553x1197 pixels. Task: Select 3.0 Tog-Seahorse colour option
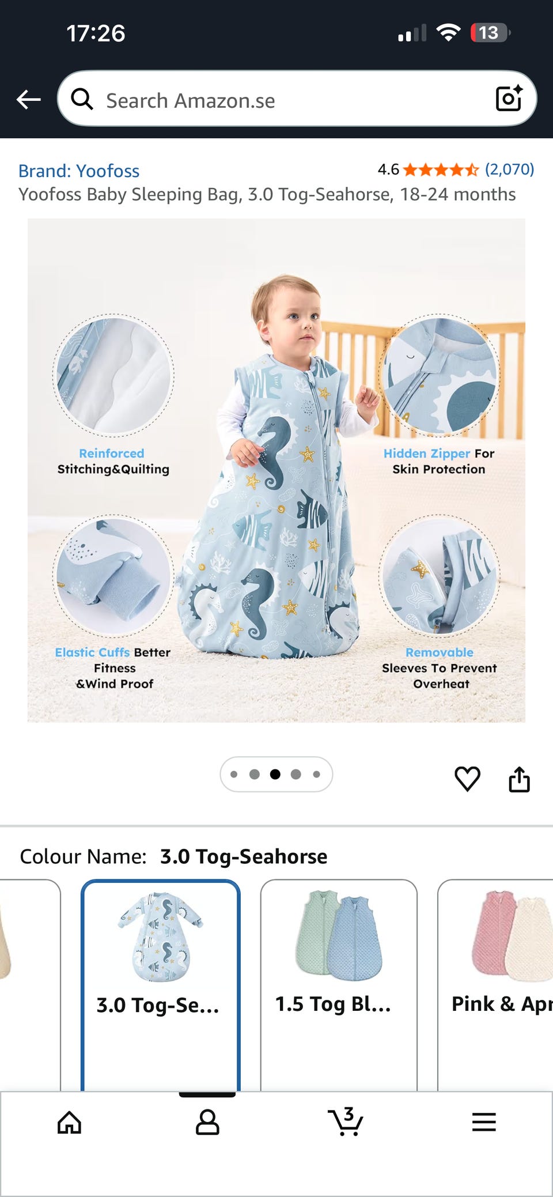coord(161,985)
